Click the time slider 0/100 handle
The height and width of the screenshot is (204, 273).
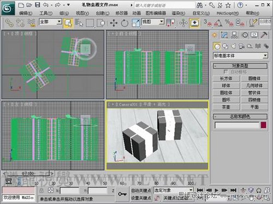(28, 174)
